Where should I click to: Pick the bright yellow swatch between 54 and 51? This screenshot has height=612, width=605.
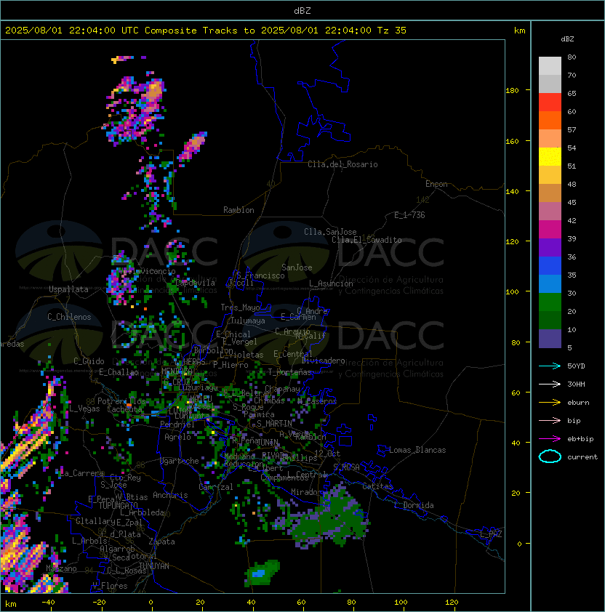point(550,157)
